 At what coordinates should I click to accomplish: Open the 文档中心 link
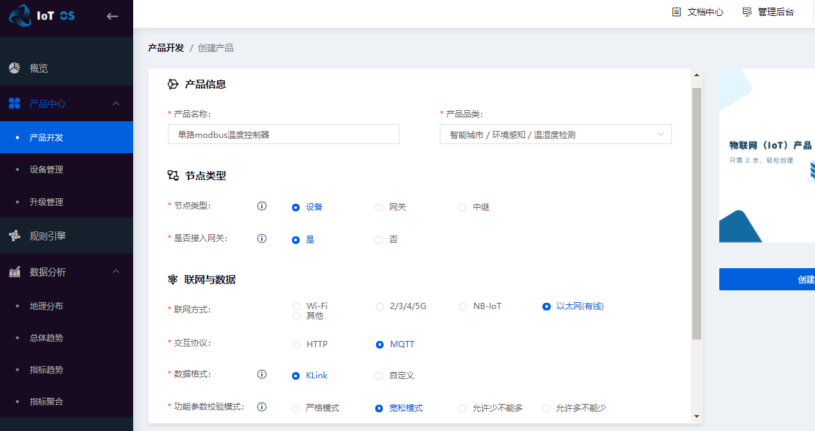click(x=698, y=12)
